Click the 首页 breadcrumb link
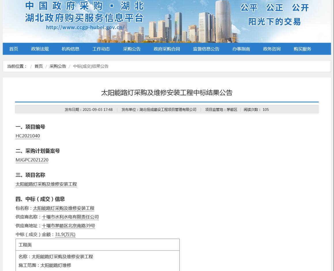334x271 pixels. click(39, 66)
